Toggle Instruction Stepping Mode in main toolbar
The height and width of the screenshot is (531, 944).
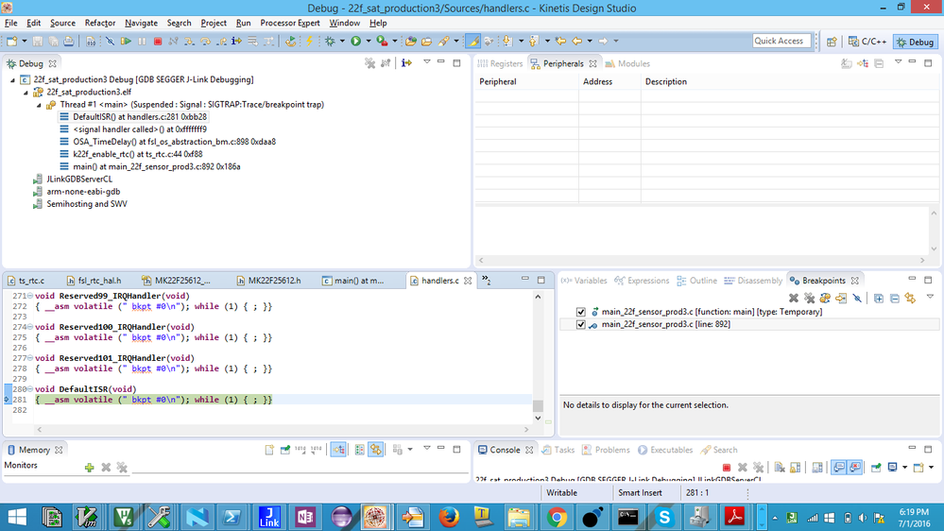point(236,41)
